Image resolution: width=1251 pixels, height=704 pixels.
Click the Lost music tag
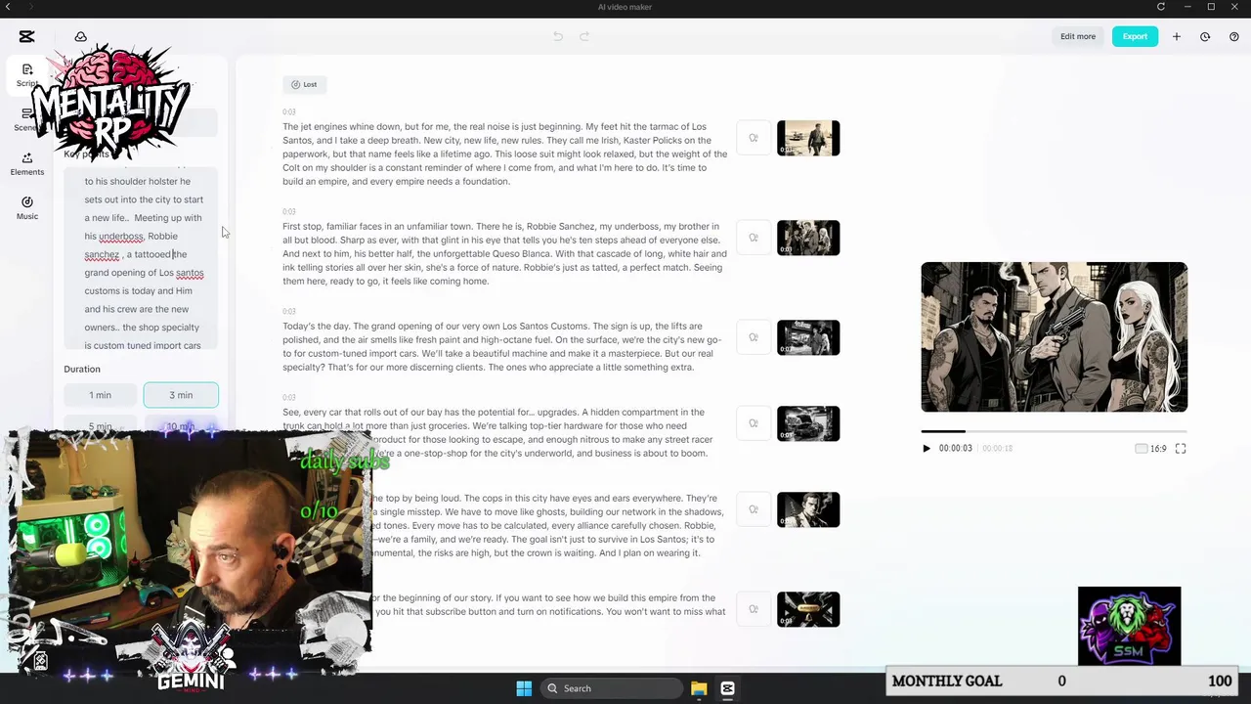(304, 84)
